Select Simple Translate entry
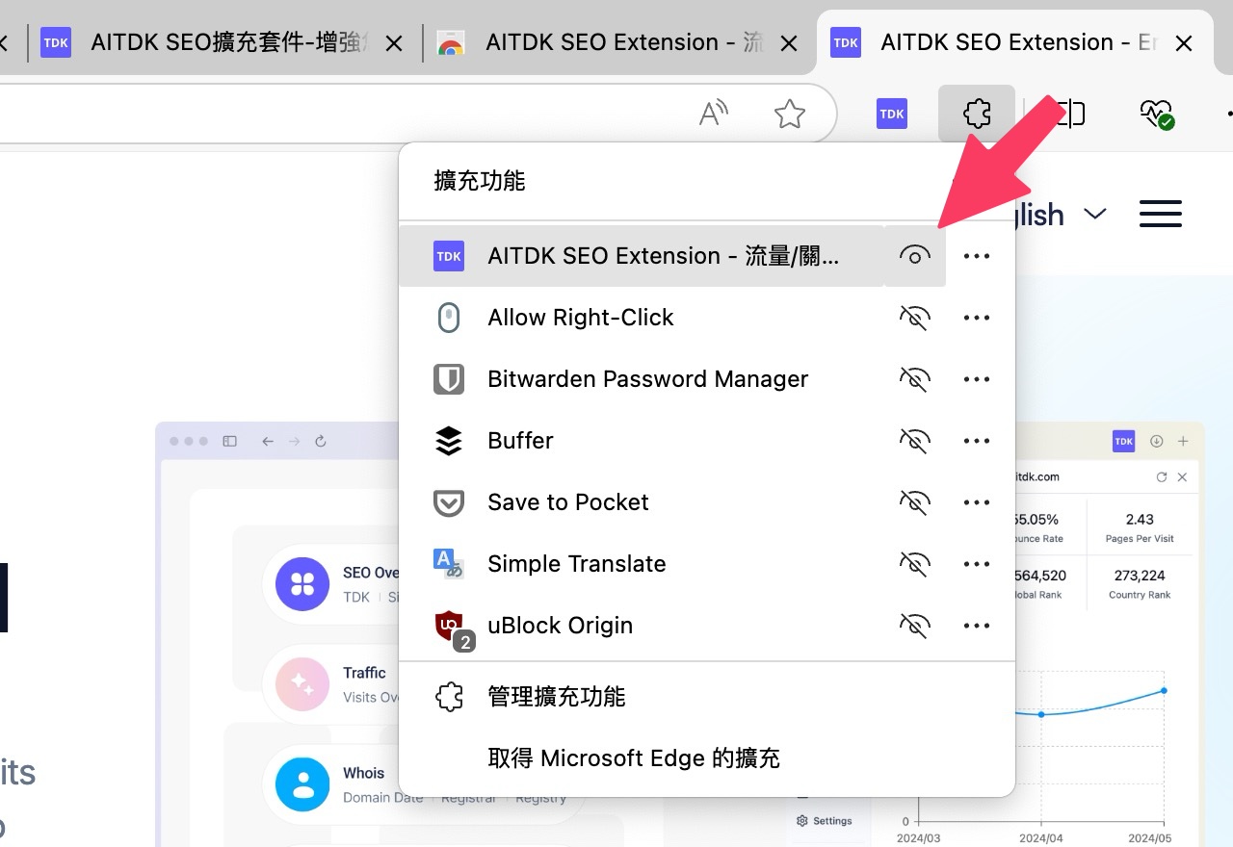This screenshot has width=1233, height=847. (x=642, y=564)
